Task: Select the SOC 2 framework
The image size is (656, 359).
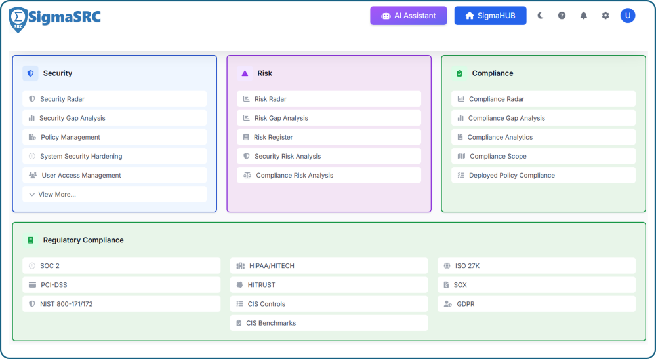Action: [x=121, y=266]
